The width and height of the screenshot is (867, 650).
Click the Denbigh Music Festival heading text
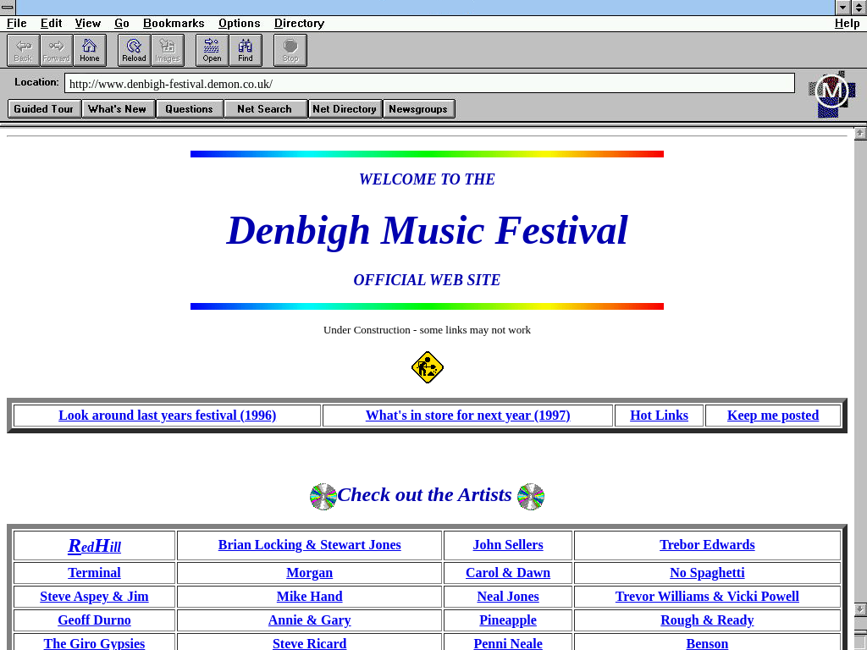pos(427,231)
